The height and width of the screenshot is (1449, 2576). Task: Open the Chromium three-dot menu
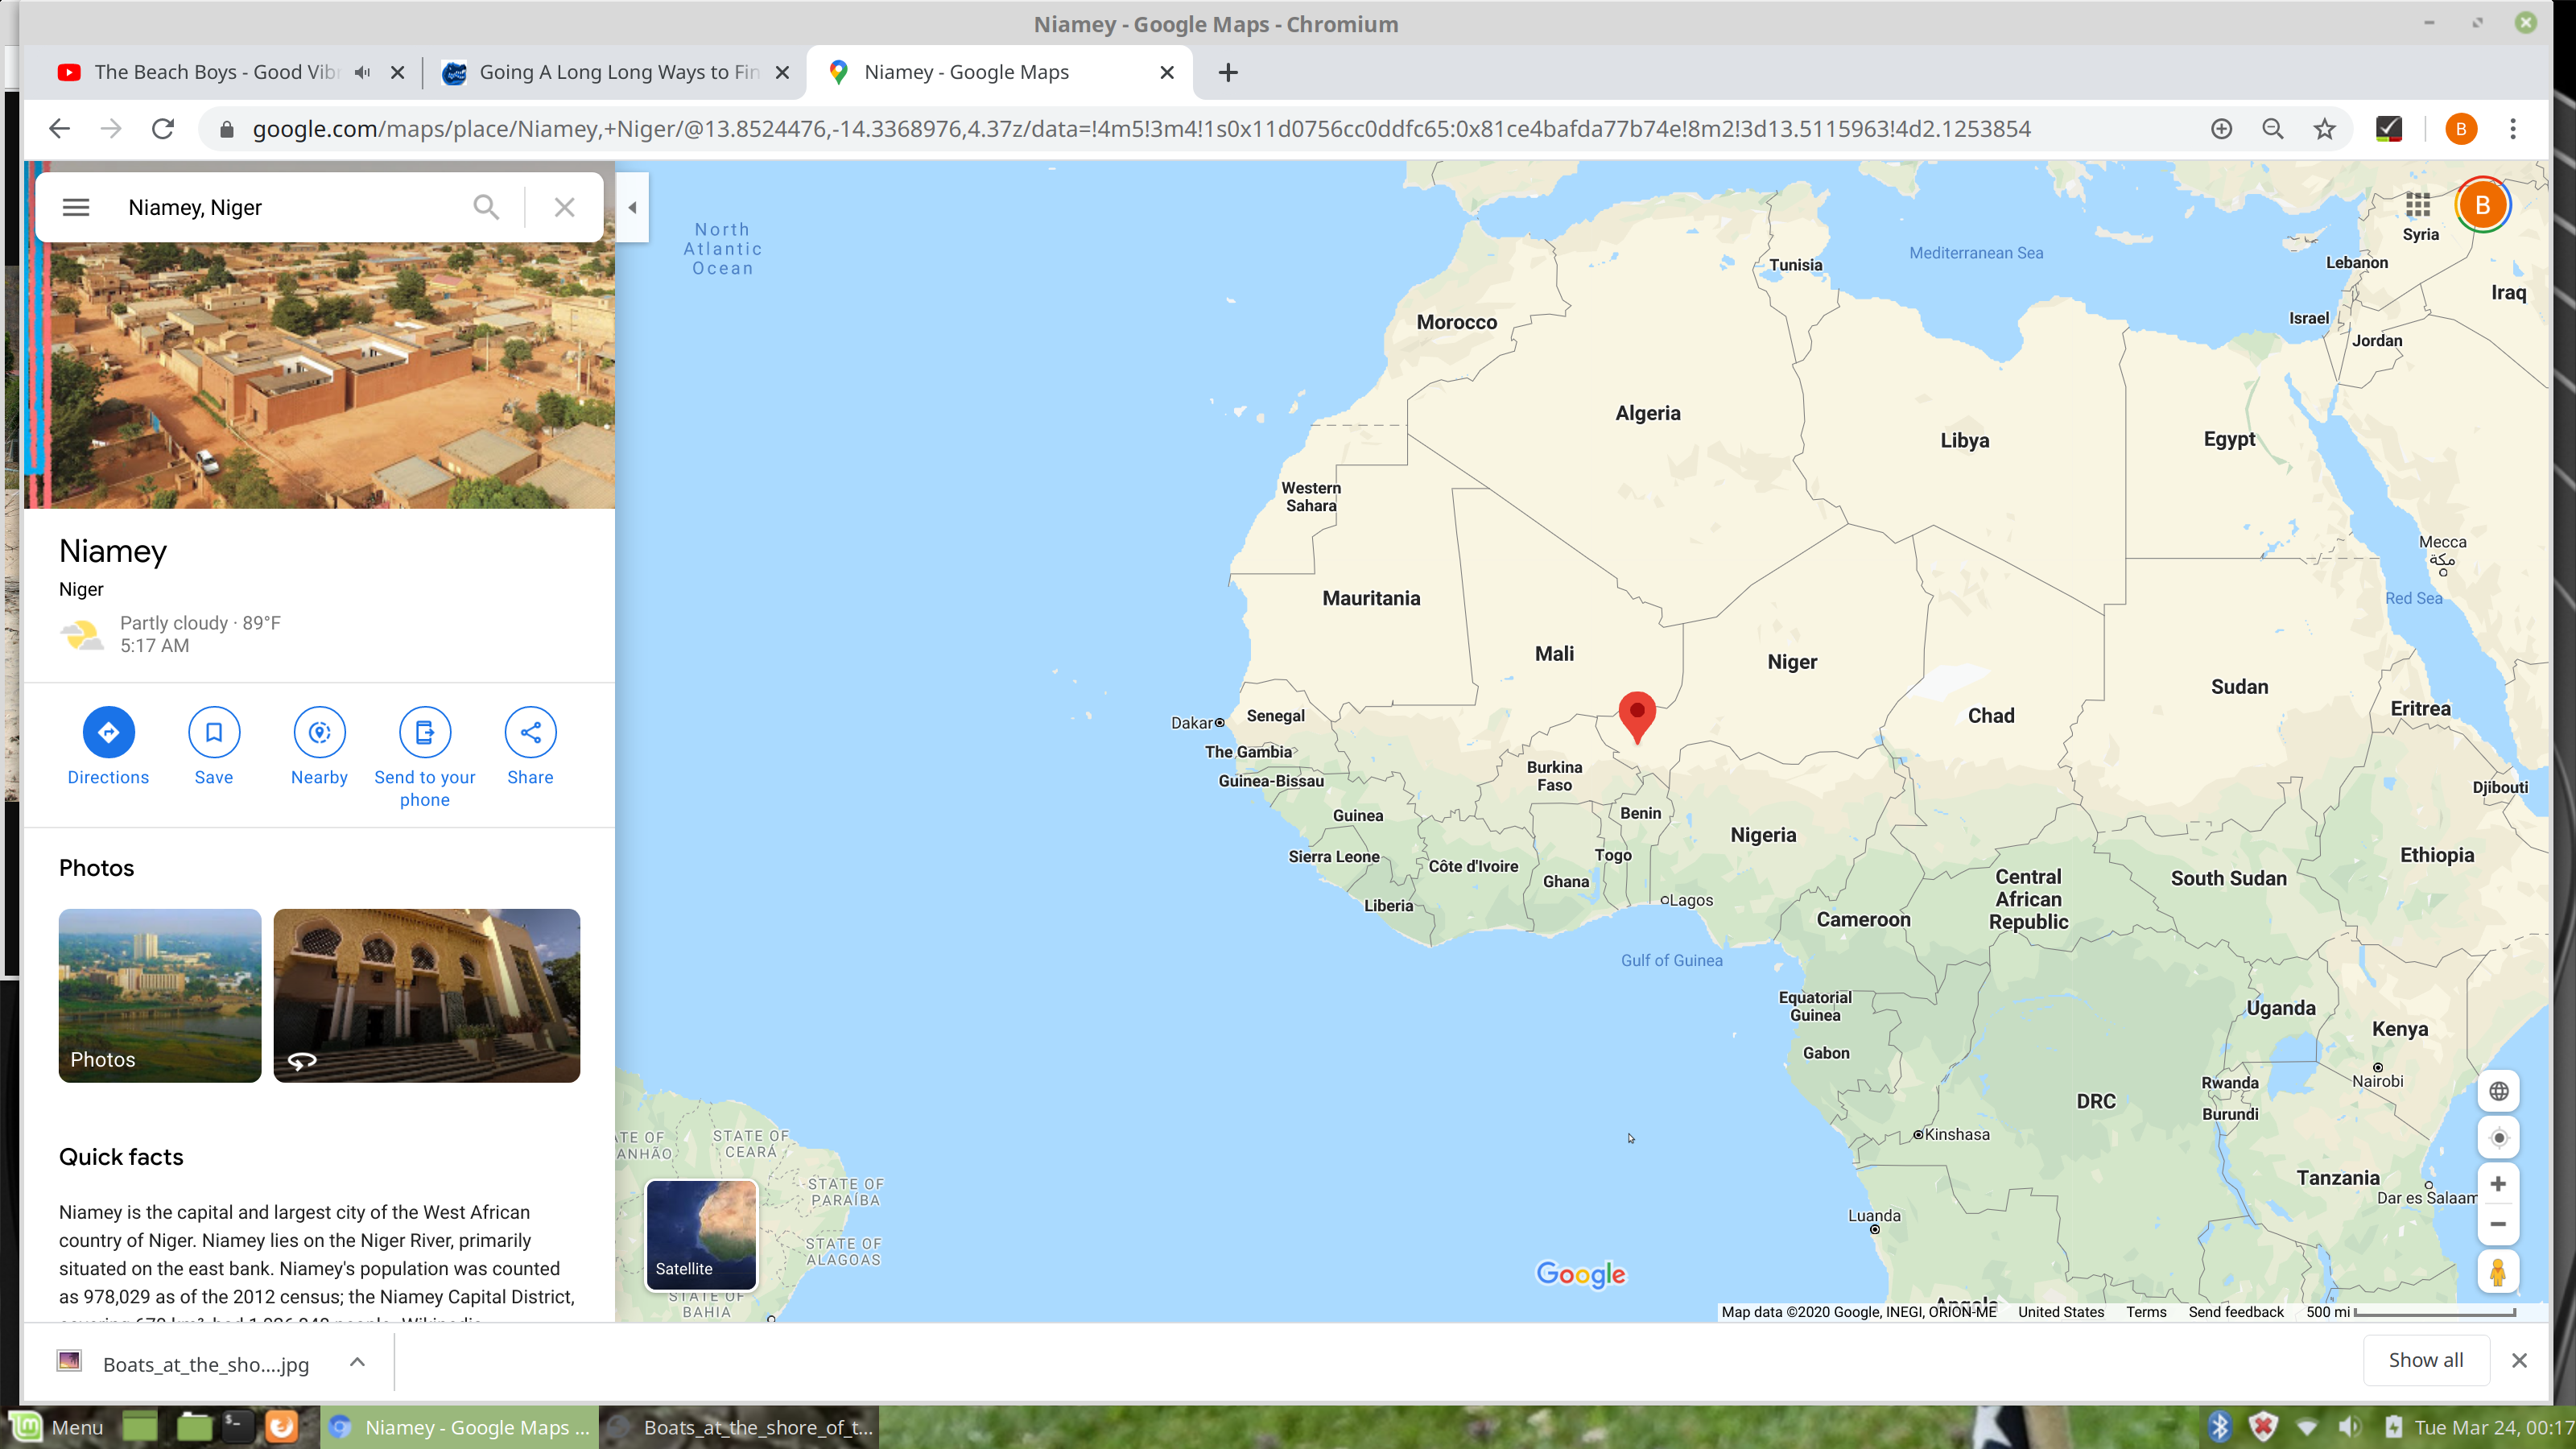coord(2513,129)
